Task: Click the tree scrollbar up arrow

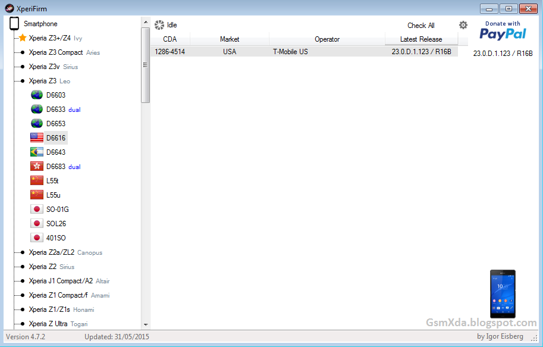Action: point(146,22)
